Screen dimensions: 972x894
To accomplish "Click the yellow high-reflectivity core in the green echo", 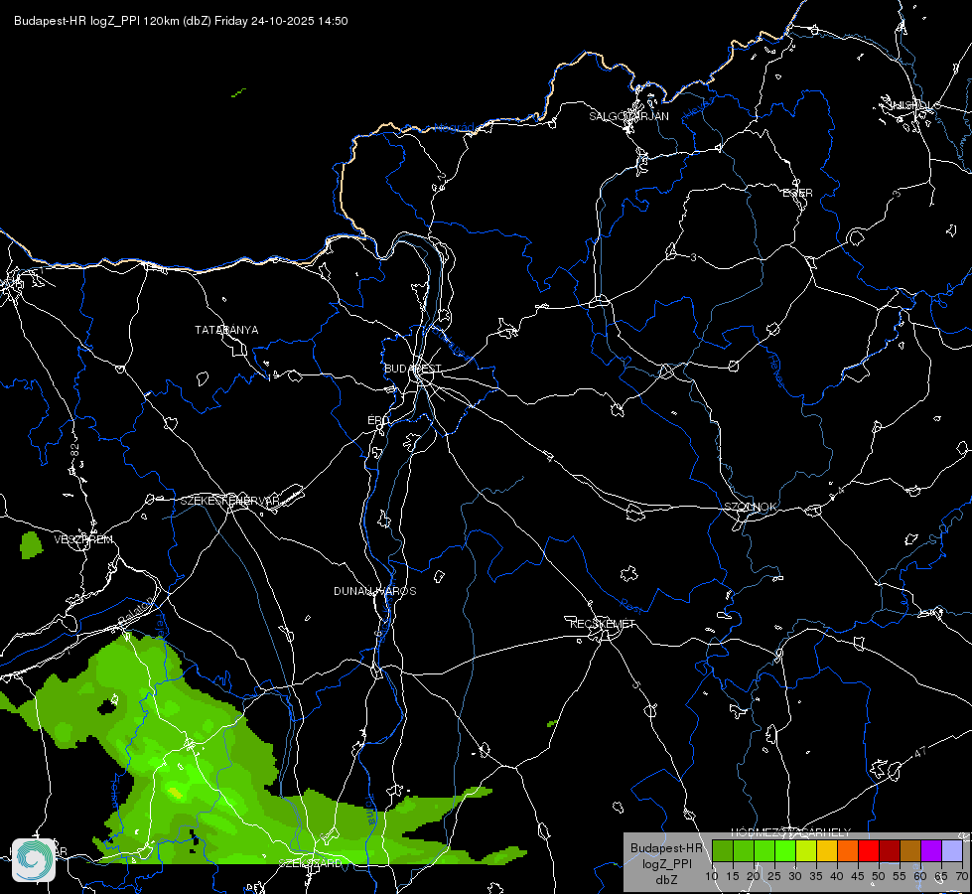I will (x=176, y=793).
